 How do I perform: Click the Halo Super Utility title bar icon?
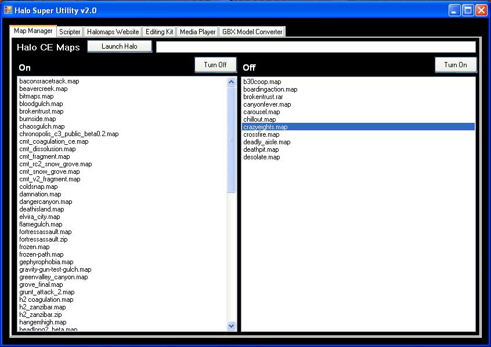(8, 10)
